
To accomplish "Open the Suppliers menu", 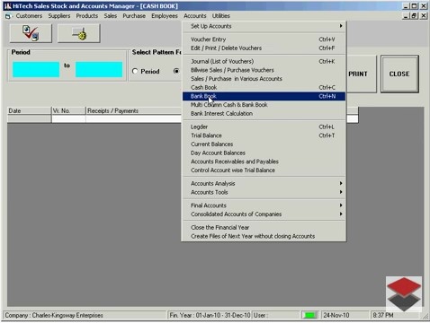I will click(59, 16).
